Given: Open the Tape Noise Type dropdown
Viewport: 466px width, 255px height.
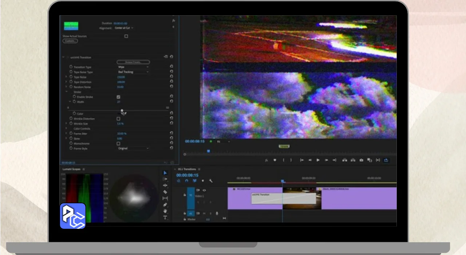Looking at the screenshot, I should pyautogui.click(x=133, y=72).
